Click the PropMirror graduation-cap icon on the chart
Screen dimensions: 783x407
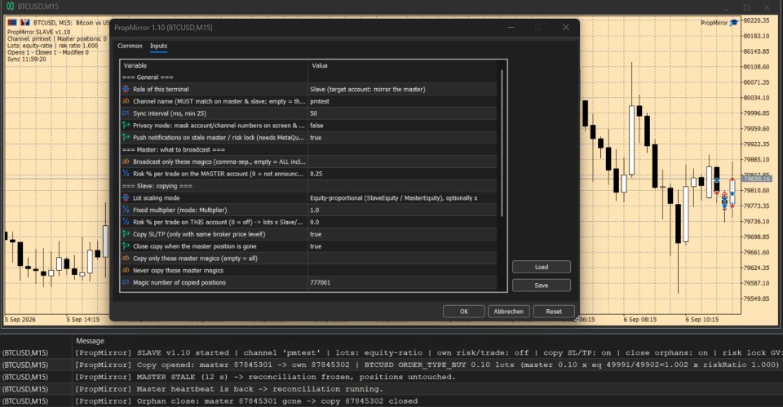point(734,23)
